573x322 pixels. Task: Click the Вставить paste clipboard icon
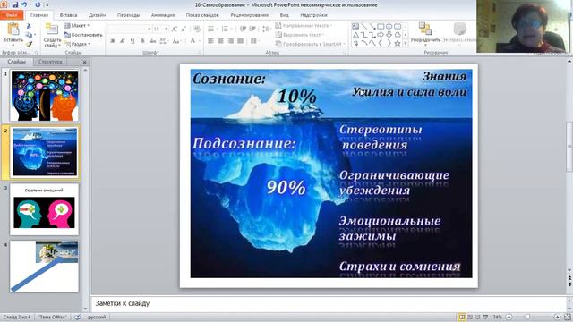(x=13, y=30)
